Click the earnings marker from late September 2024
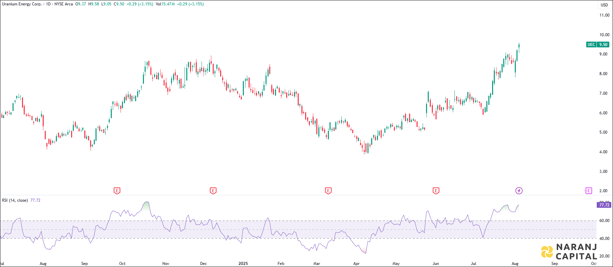613x267 pixels. coord(117,191)
